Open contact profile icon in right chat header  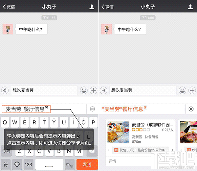point(191,7)
